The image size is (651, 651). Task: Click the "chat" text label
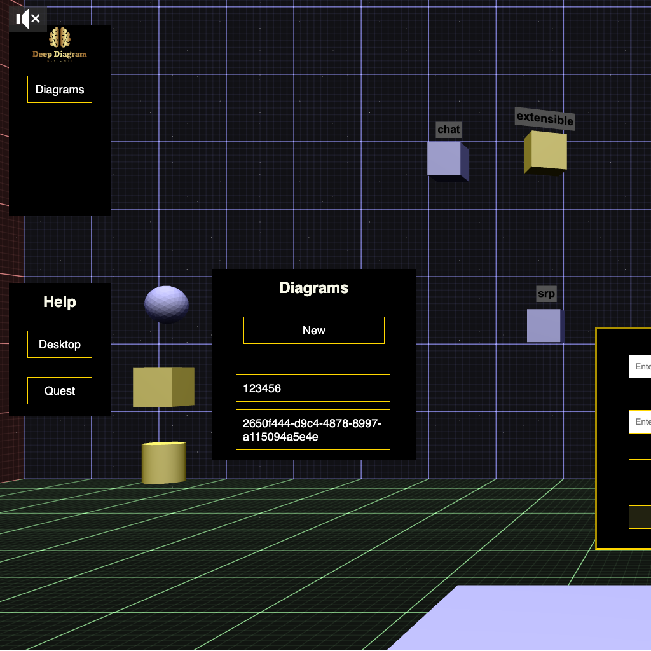coord(448,130)
